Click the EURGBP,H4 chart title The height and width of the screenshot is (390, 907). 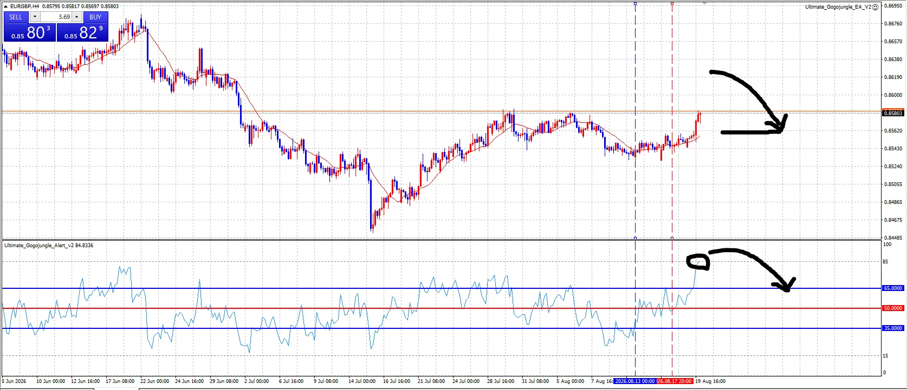(24, 6)
